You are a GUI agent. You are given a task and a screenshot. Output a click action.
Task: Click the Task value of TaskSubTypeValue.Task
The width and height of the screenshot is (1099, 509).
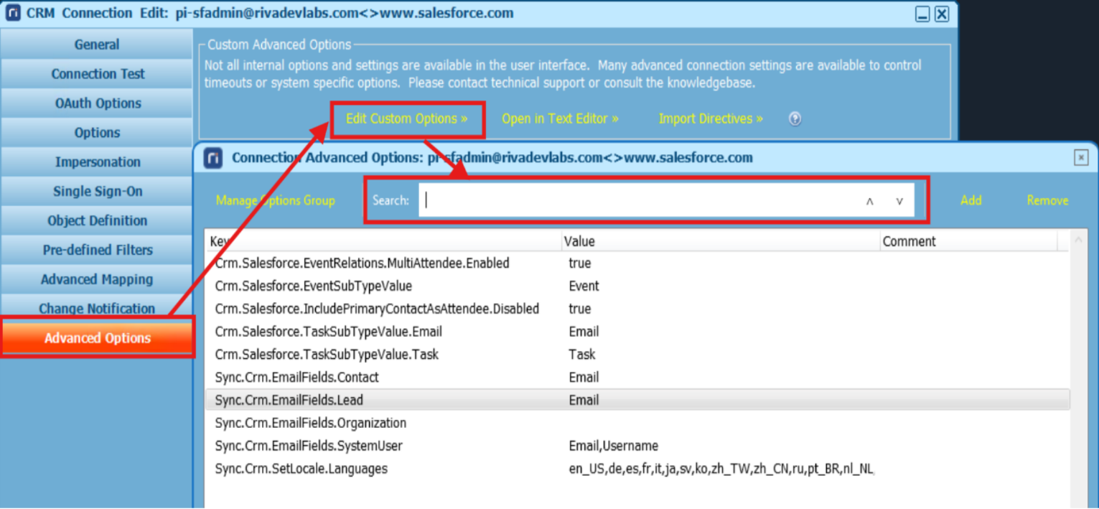pos(582,355)
